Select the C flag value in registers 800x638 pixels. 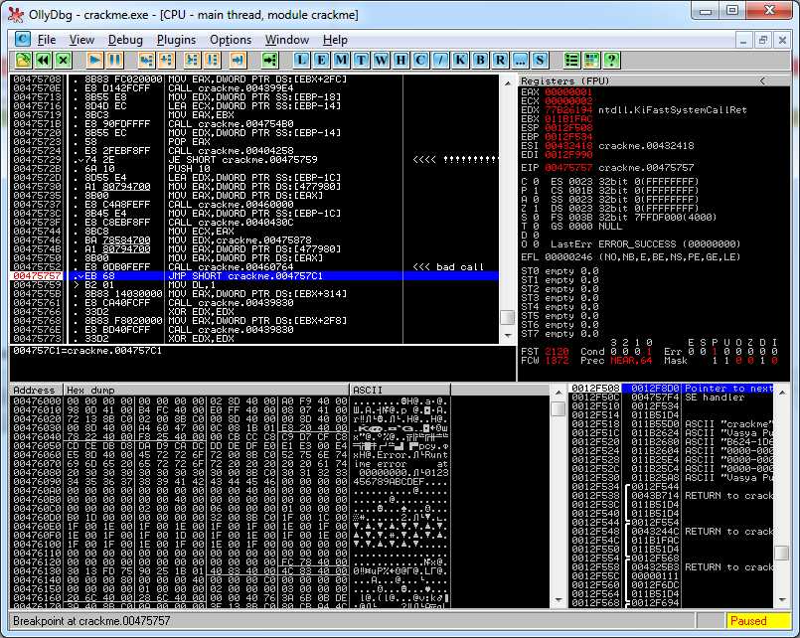[x=536, y=181]
